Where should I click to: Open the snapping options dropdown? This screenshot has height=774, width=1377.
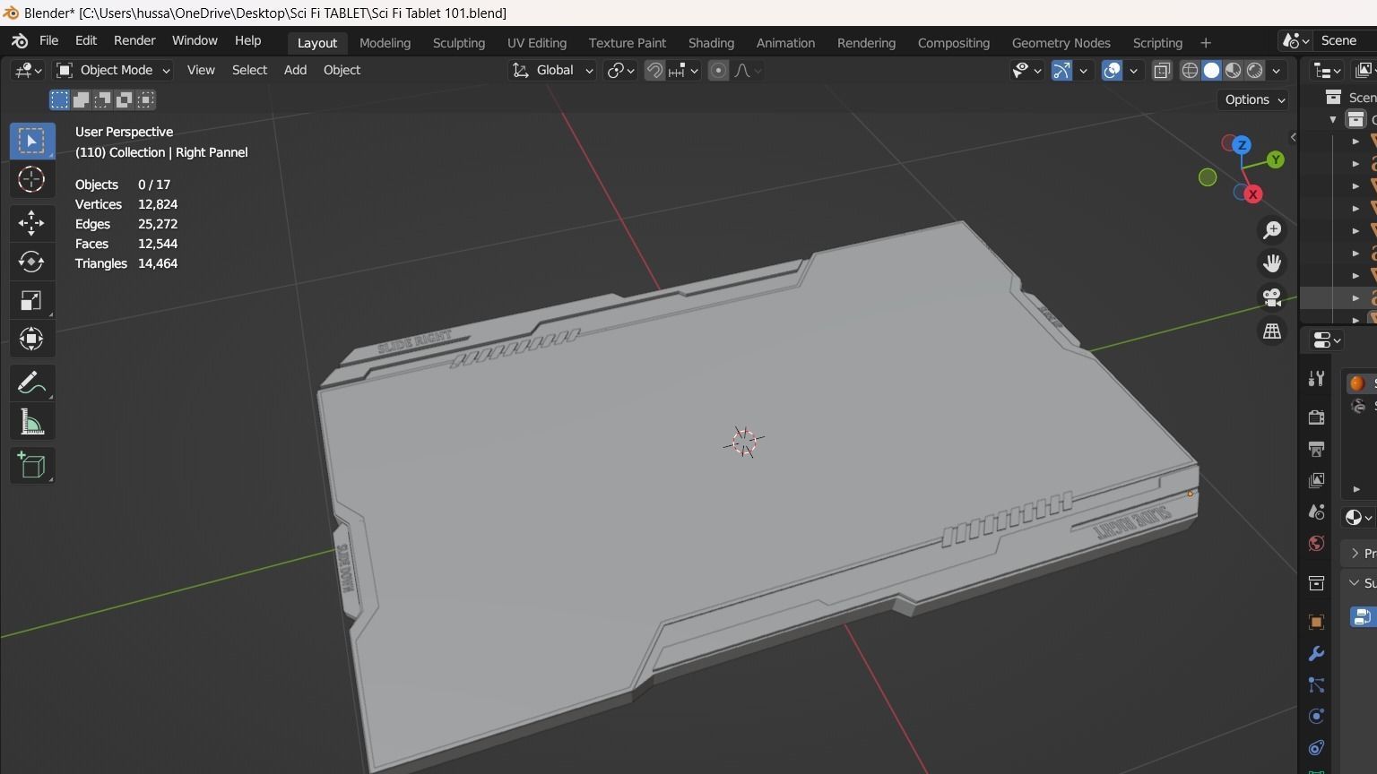click(683, 71)
